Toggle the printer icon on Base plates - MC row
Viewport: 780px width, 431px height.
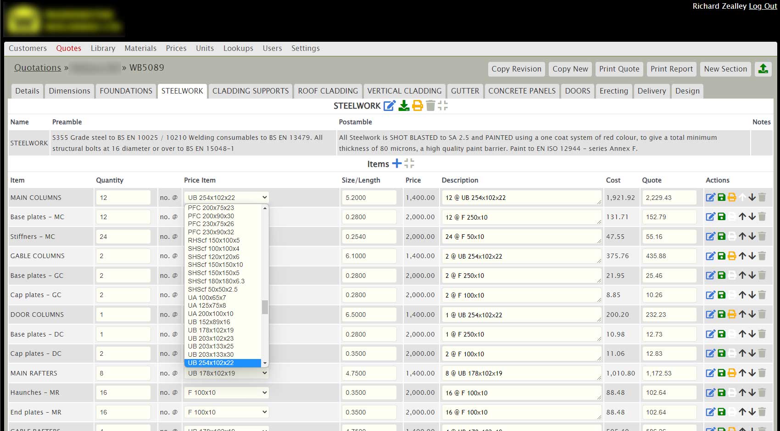(732, 217)
